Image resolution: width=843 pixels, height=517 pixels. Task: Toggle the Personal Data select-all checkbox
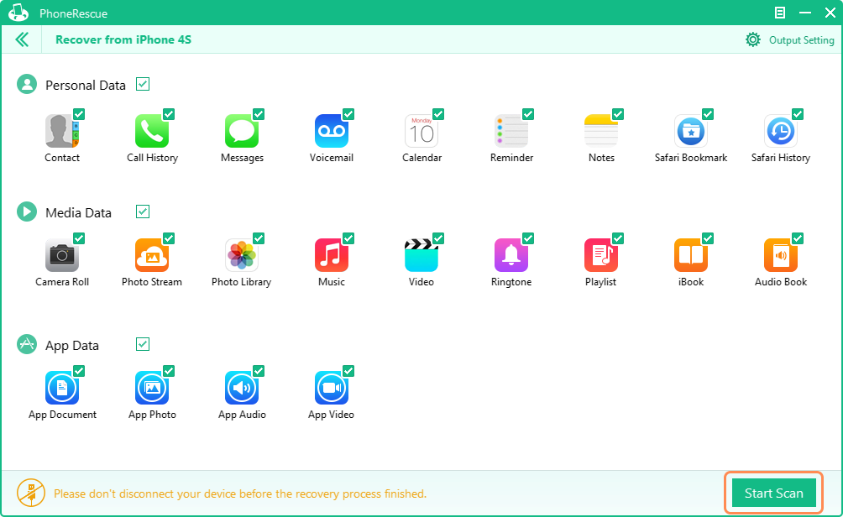coord(143,84)
